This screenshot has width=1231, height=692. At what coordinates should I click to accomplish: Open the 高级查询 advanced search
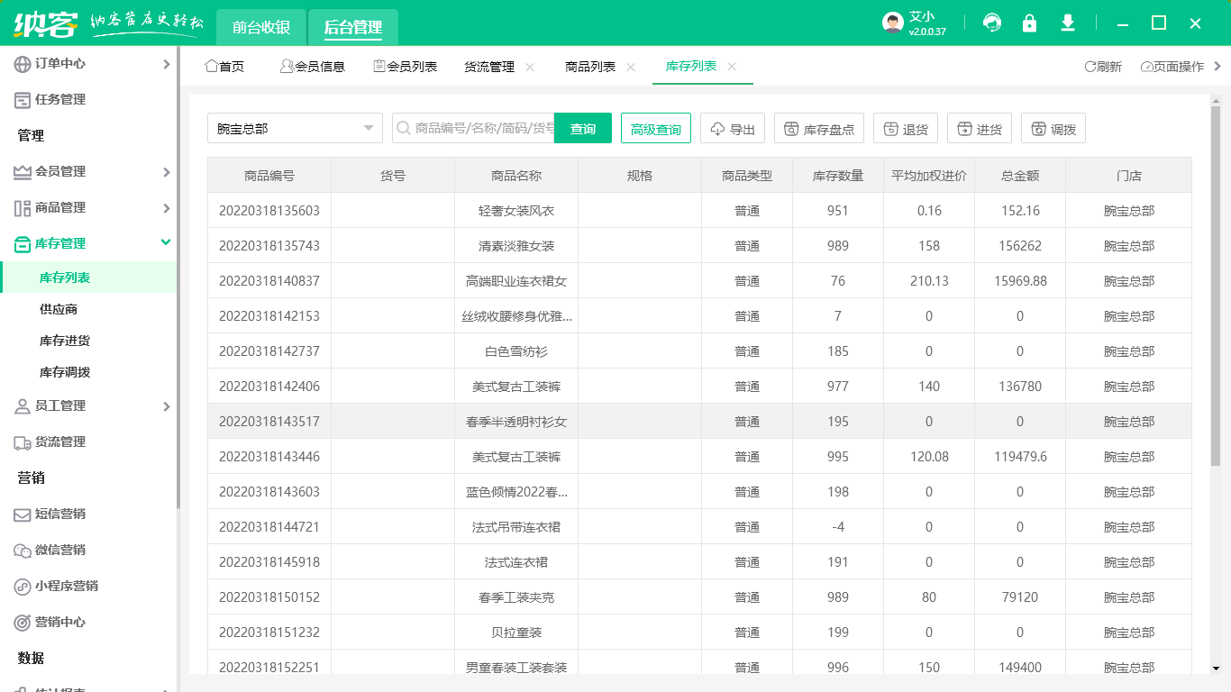point(655,127)
